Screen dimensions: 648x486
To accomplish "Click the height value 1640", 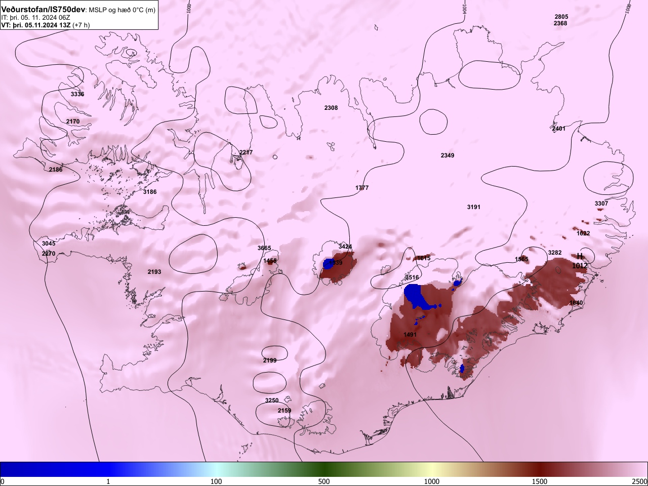I will click(576, 303).
